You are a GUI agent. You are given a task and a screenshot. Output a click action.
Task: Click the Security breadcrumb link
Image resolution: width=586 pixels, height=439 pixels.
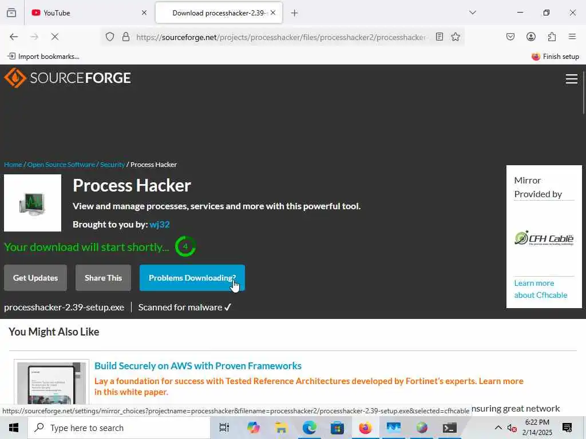[112, 165]
